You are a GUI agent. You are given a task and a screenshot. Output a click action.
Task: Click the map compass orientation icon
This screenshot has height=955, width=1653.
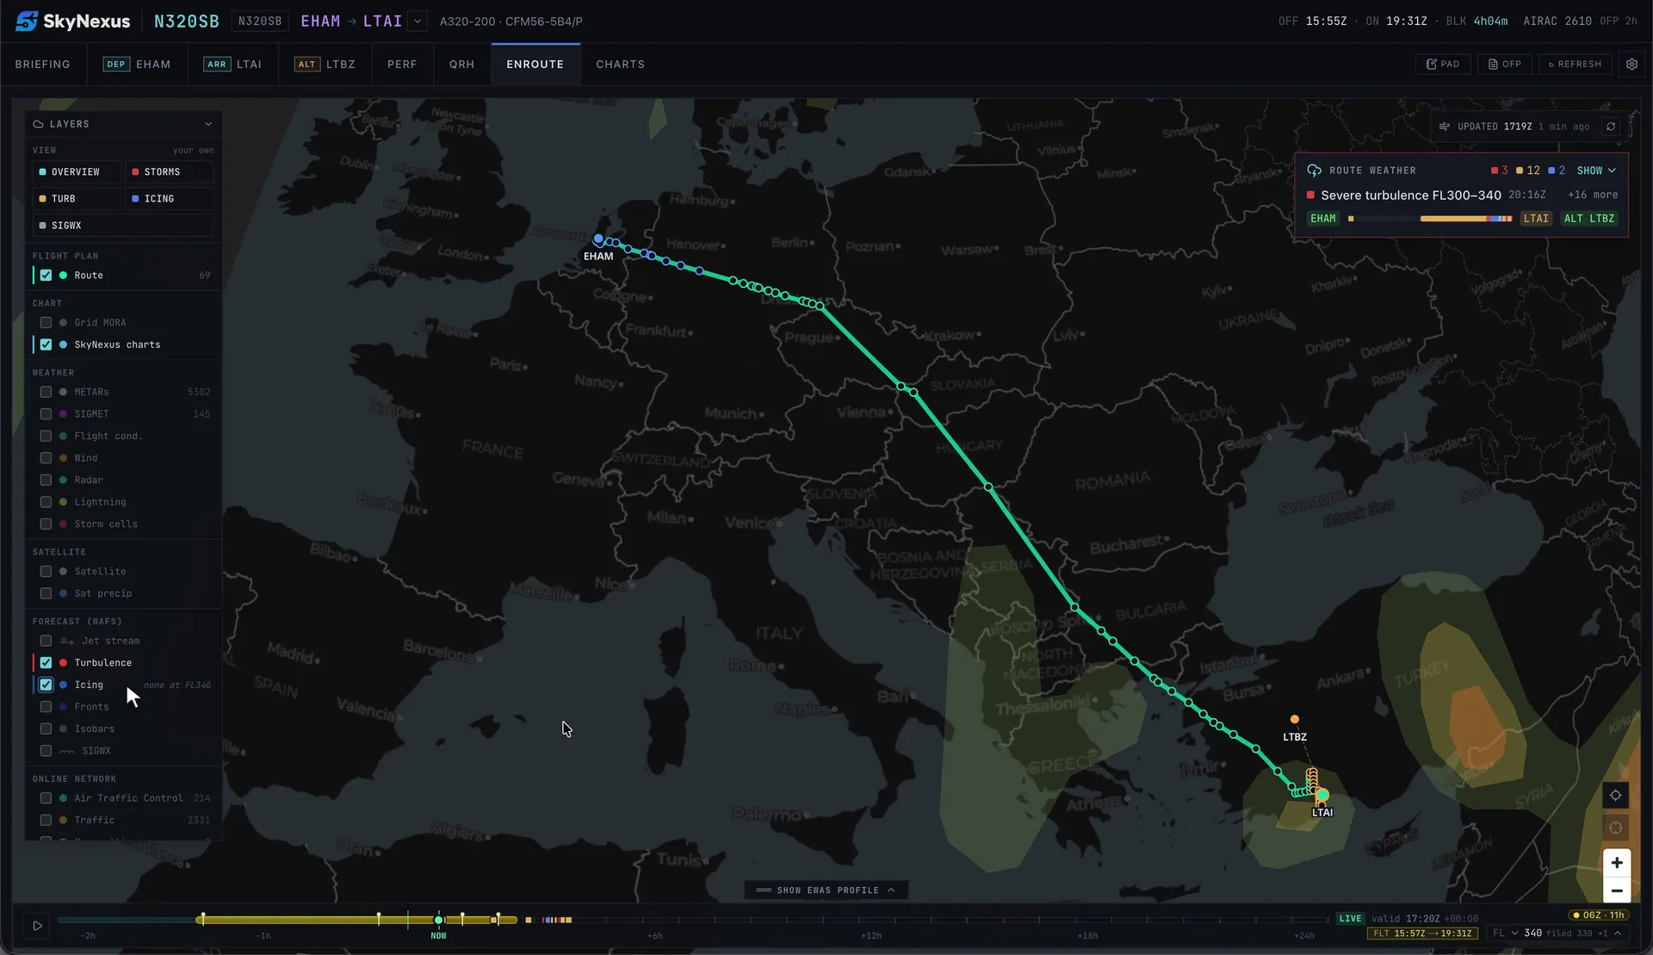(1615, 828)
